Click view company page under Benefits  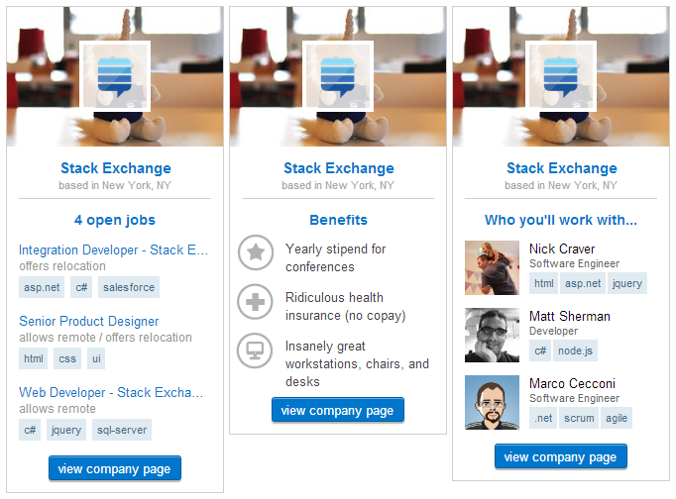[x=338, y=410]
